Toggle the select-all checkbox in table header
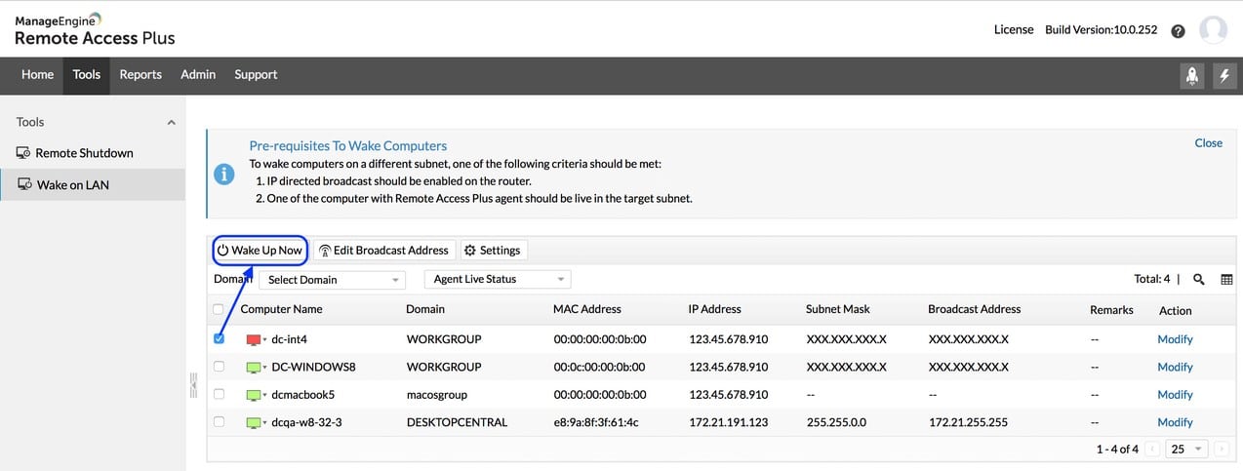The height and width of the screenshot is (471, 1243). [219, 310]
